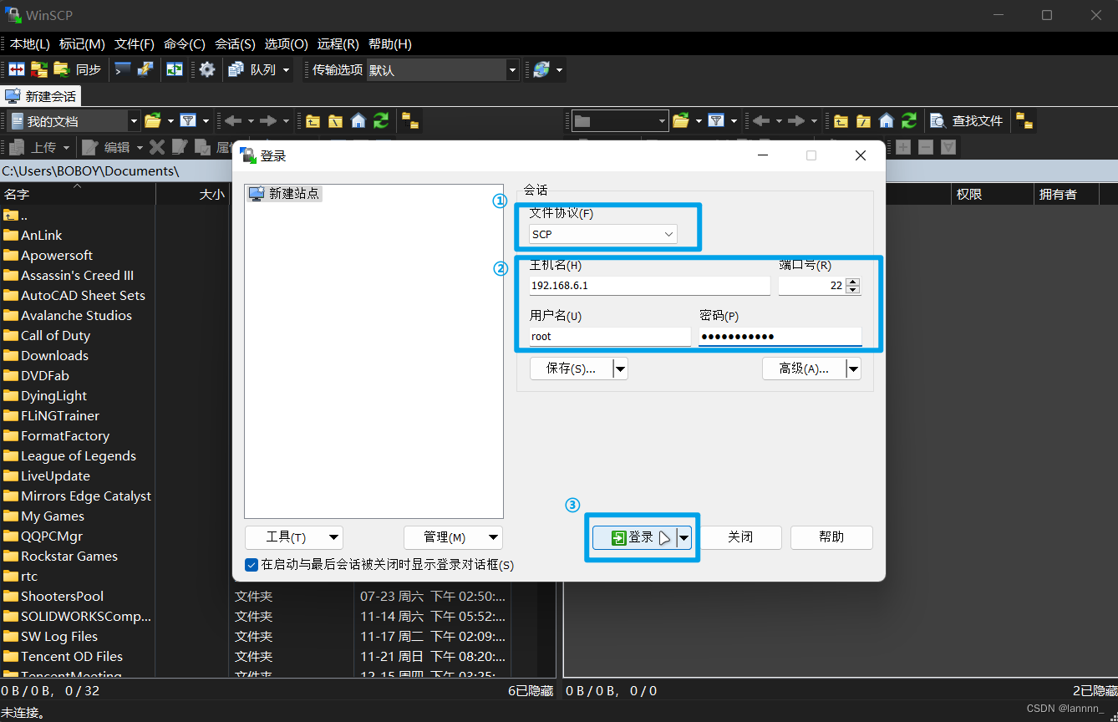The height and width of the screenshot is (722, 1118).
Task: Go to local parent directory icon
Action: click(313, 121)
